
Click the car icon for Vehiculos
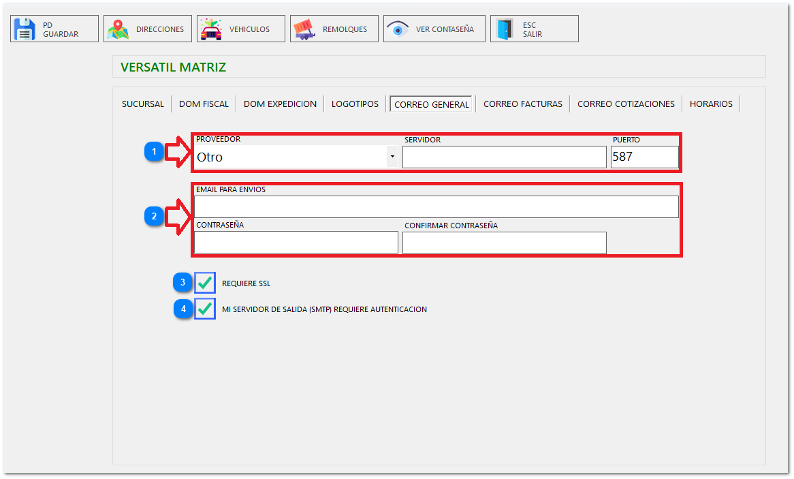(x=211, y=29)
